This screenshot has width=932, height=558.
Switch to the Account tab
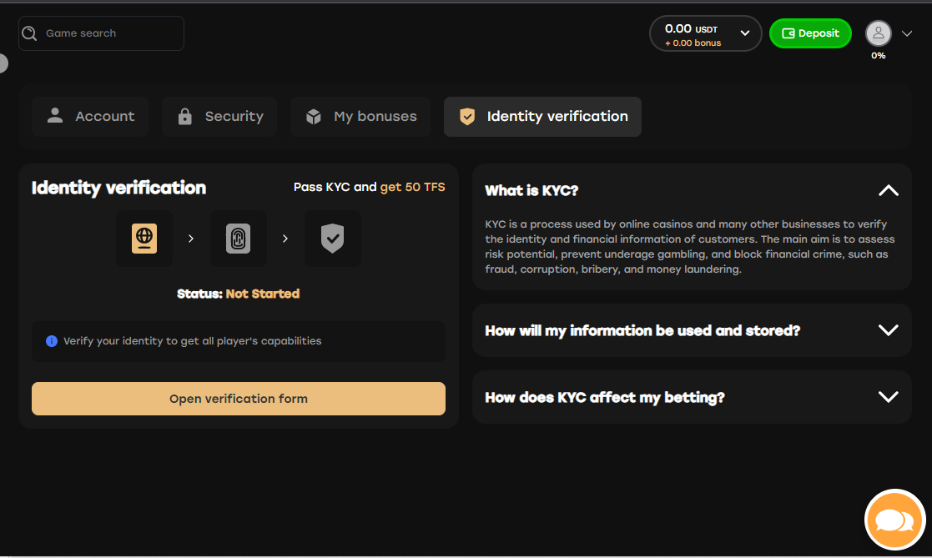[x=90, y=117]
